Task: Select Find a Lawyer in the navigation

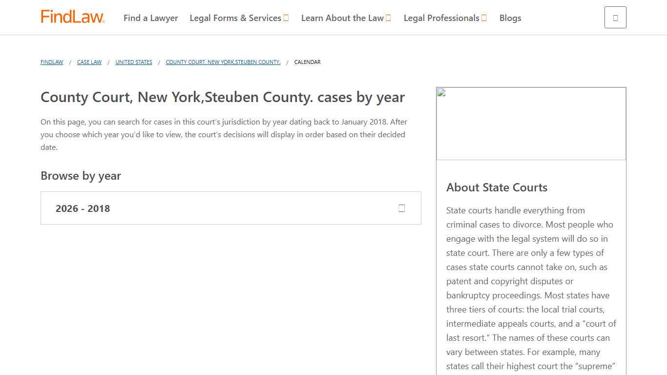Action: pyautogui.click(x=150, y=18)
